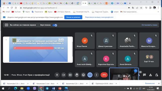This screenshot has height=91, width=162.
Task: Close the downloads bar
Action: click(159, 83)
